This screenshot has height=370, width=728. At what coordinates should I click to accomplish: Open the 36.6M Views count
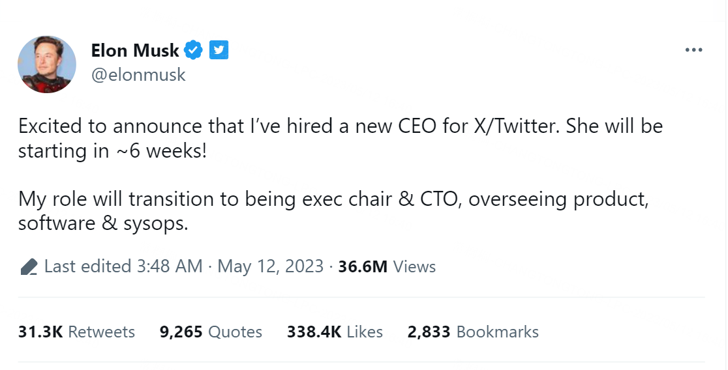(363, 266)
